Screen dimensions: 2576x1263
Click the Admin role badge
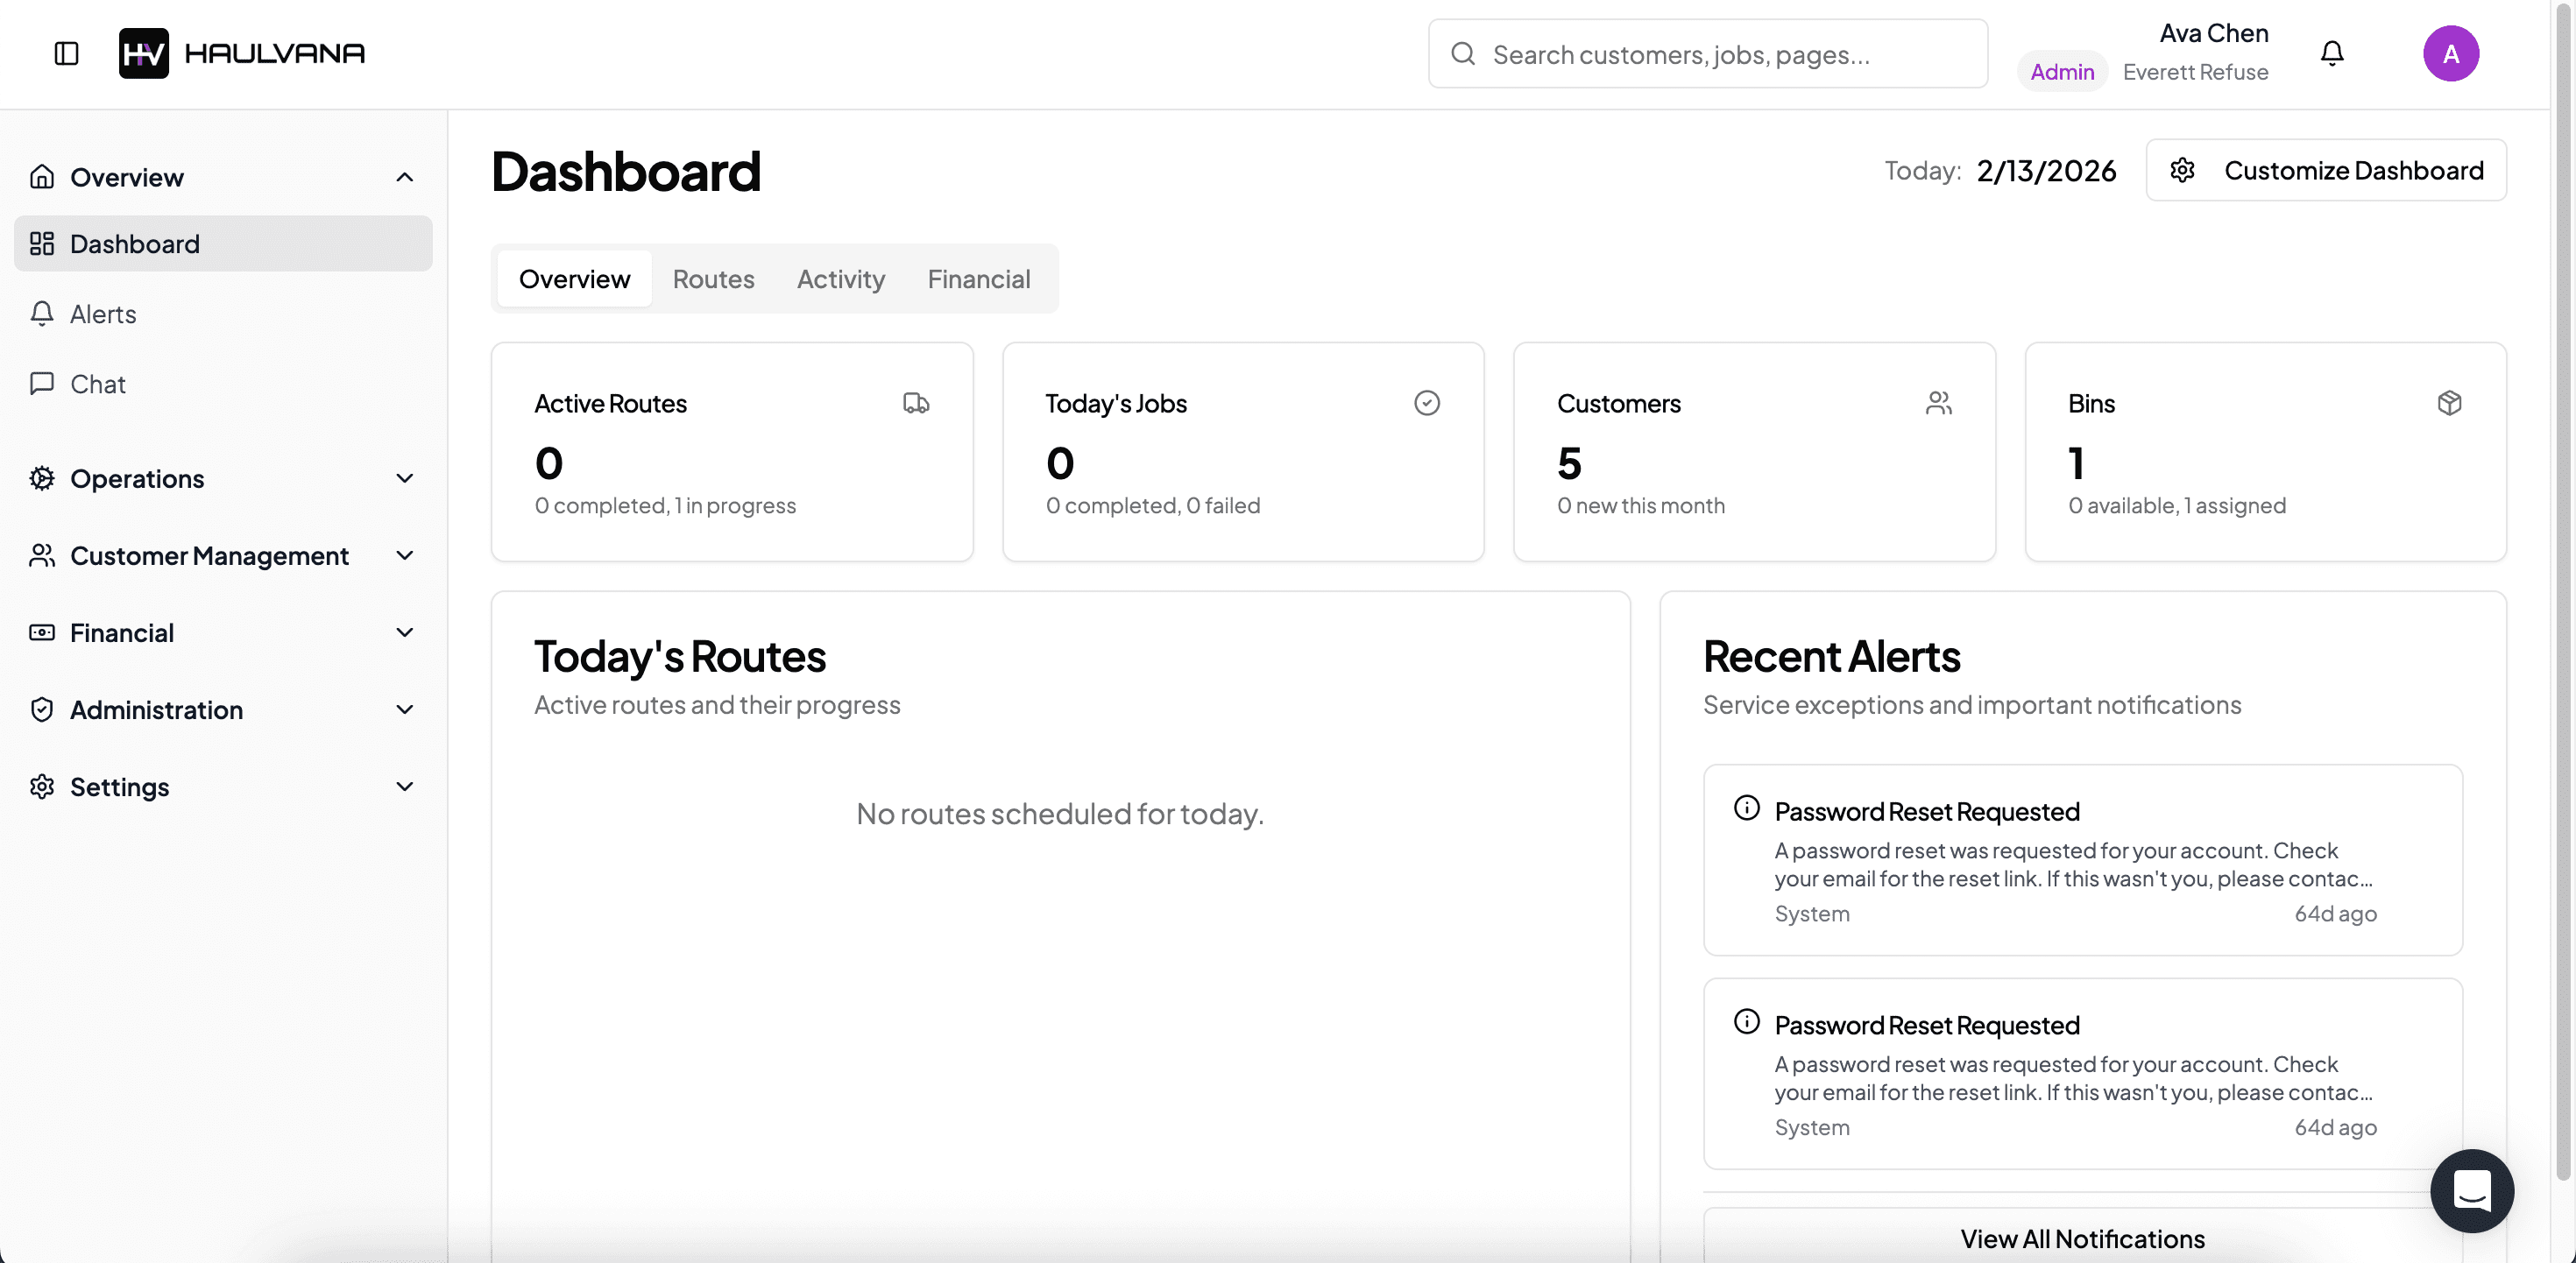click(x=2062, y=71)
